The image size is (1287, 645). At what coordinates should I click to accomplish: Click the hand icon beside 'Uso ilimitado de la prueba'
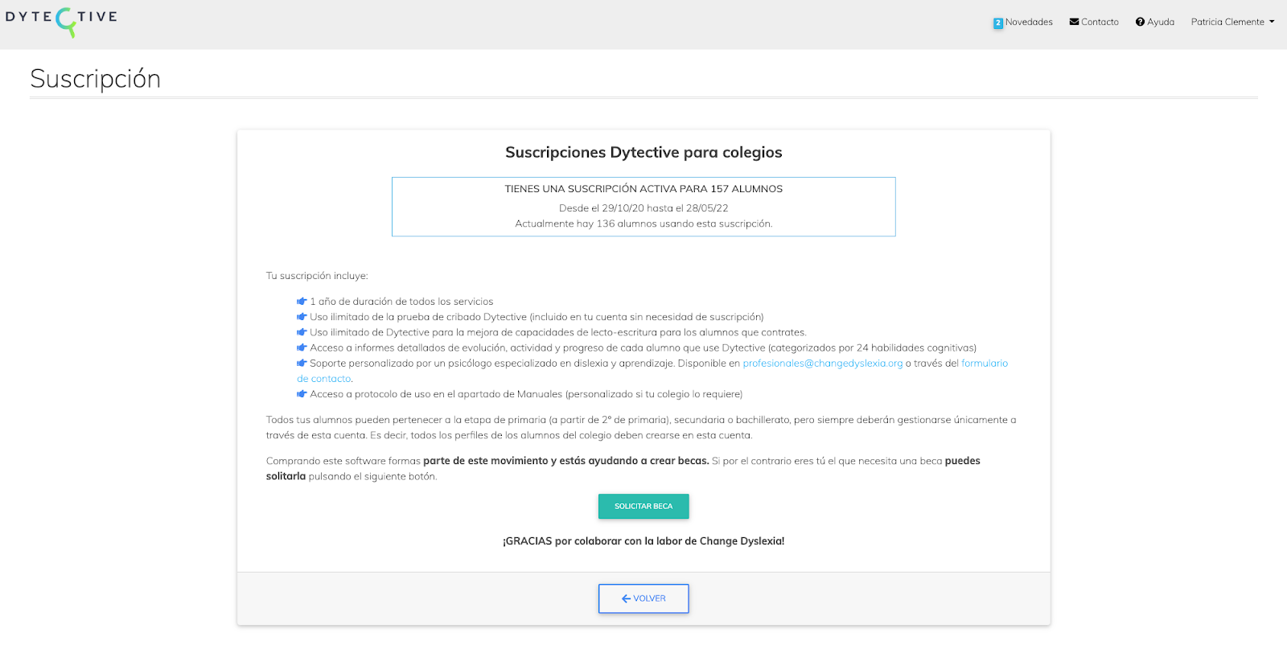(302, 317)
